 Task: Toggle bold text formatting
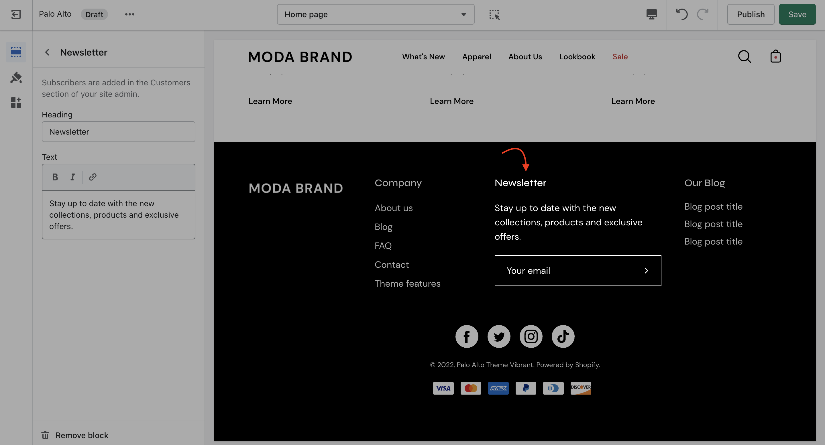click(55, 177)
